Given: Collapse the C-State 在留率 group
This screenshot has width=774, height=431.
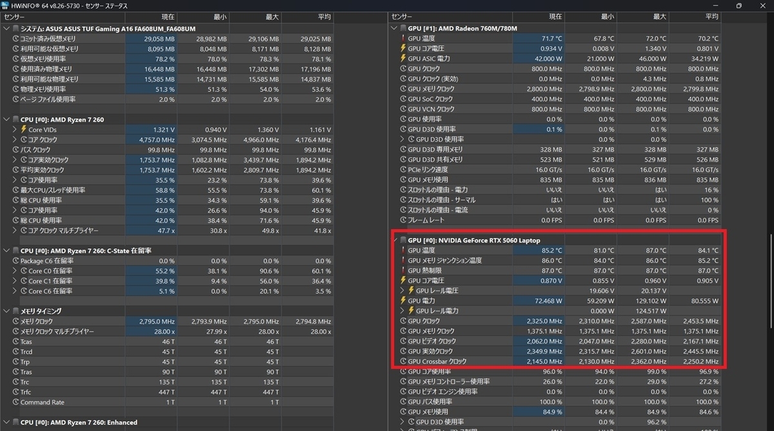Looking at the screenshot, I should 6,251.
